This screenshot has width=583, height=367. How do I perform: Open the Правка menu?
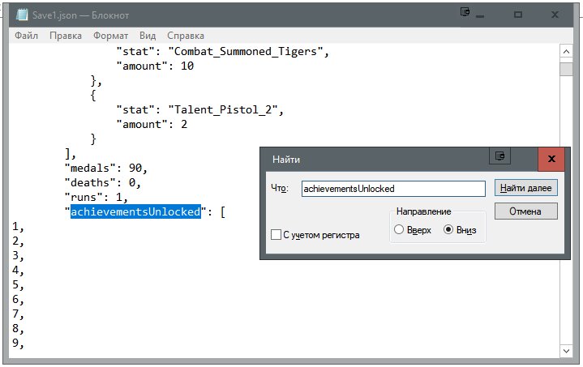pyautogui.click(x=65, y=36)
